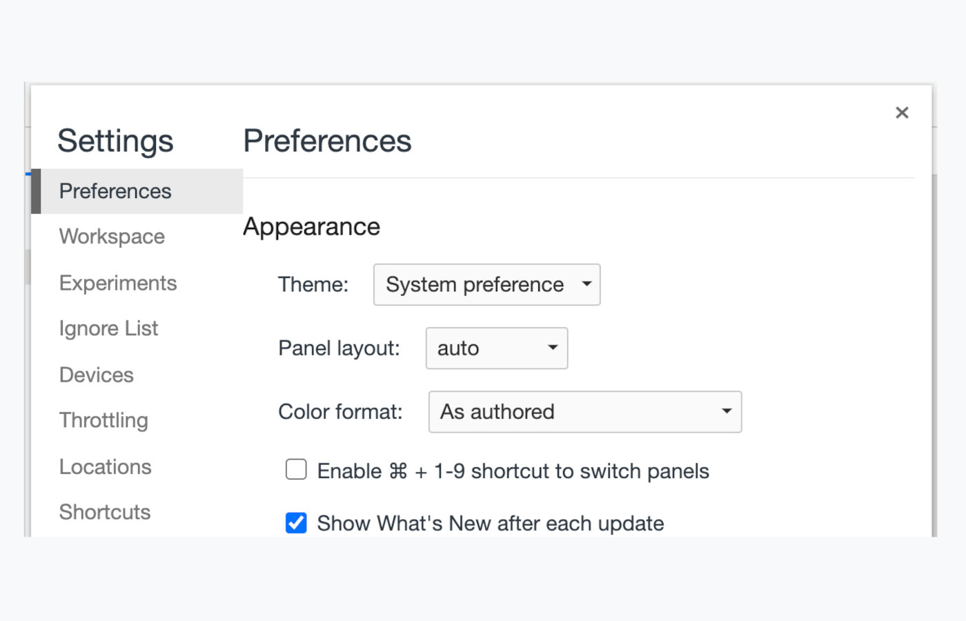This screenshot has height=621, width=966.
Task: Click the Color format: label
Action: pyautogui.click(x=340, y=412)
